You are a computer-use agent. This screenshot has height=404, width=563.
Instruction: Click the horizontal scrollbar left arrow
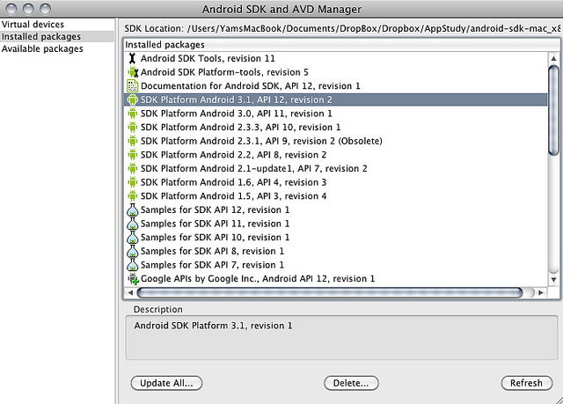(x=130, y=293)
